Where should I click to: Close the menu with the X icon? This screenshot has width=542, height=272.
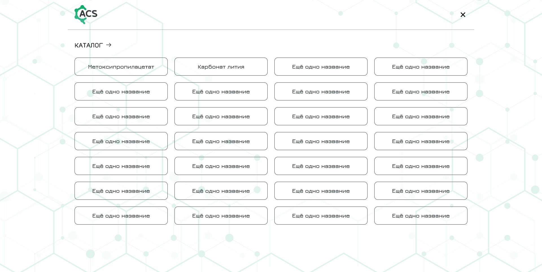pyautogui.click(x=463, y=15)
